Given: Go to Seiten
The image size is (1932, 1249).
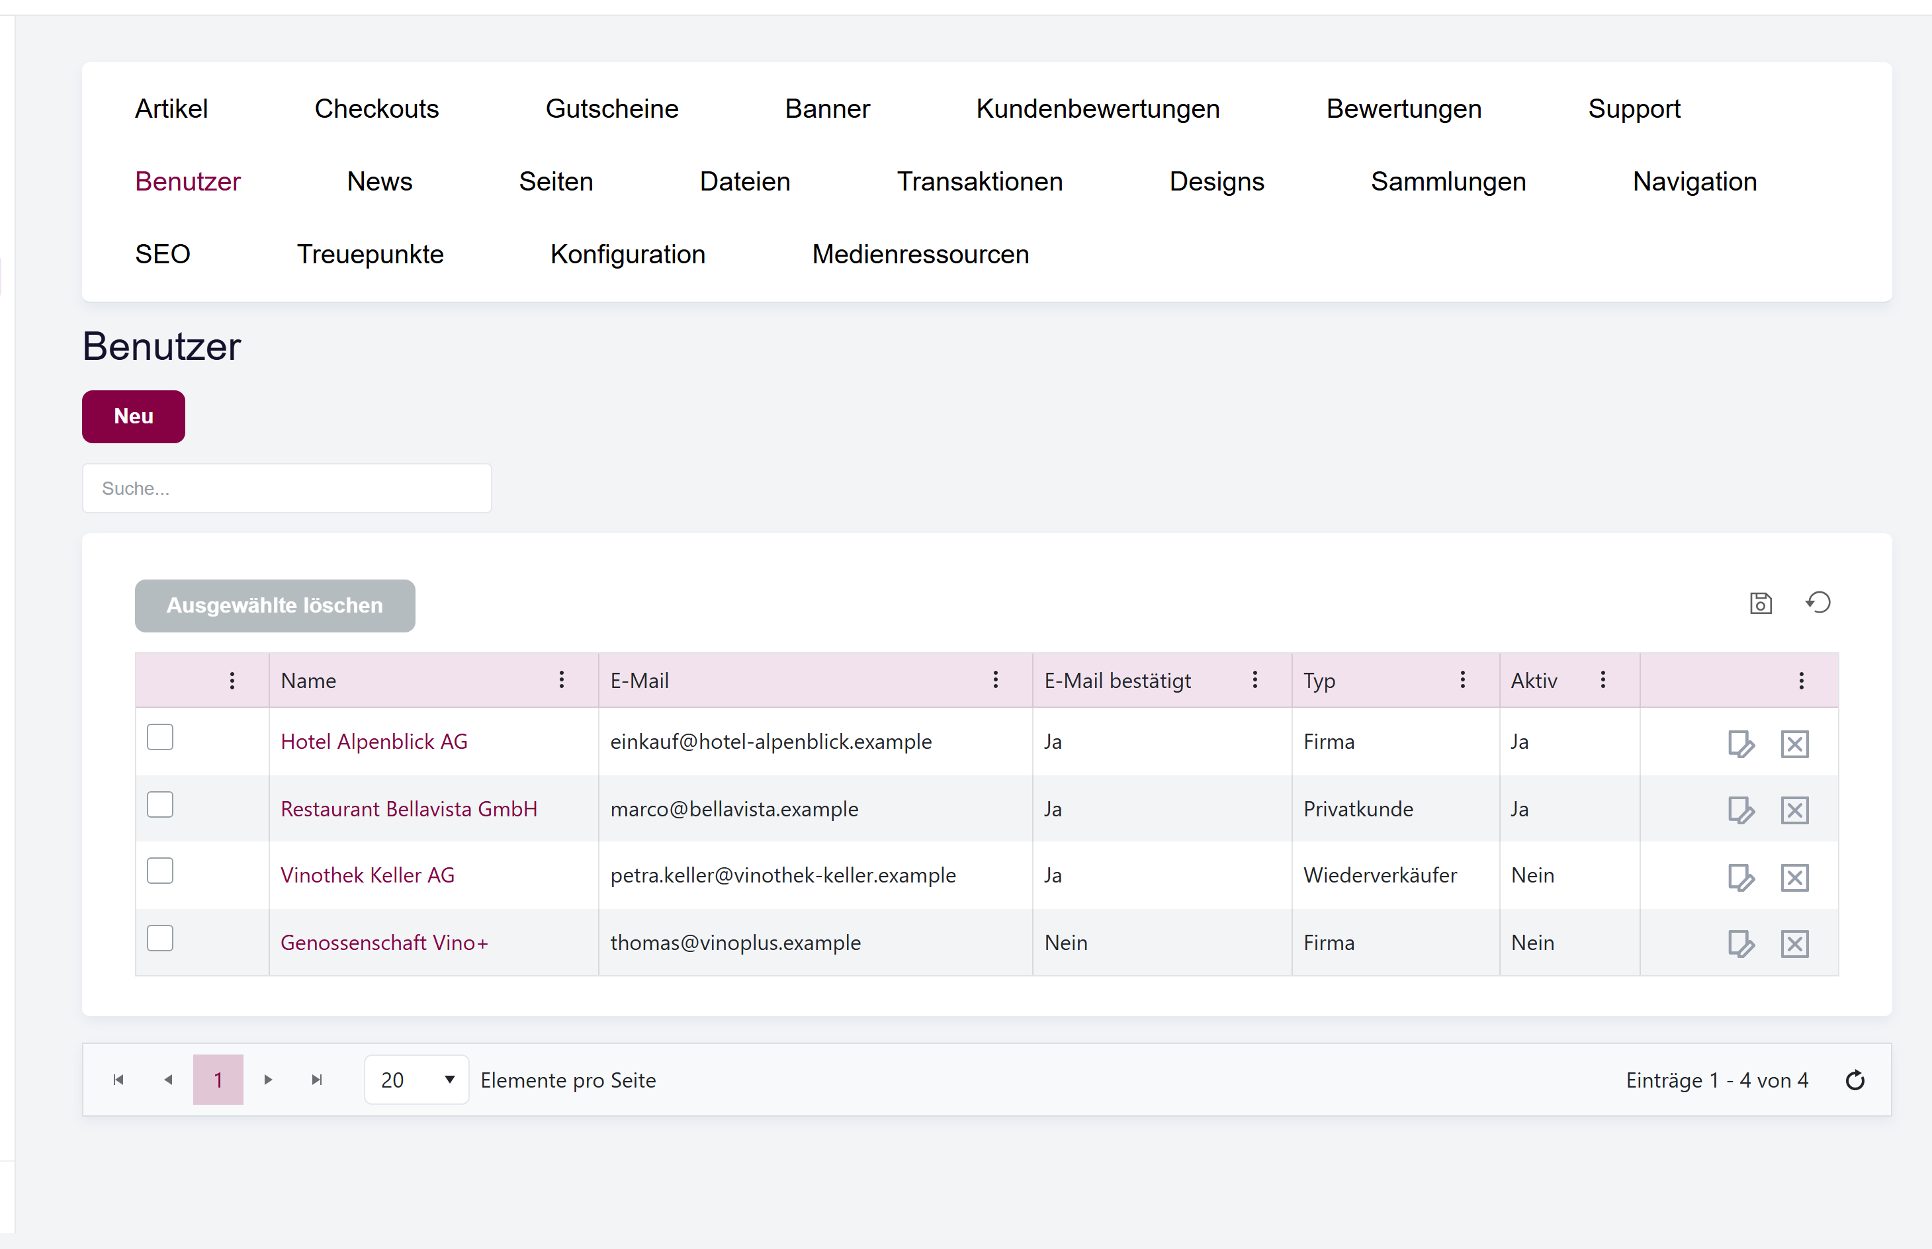Looking at the screenshot, I should point(556,182).
